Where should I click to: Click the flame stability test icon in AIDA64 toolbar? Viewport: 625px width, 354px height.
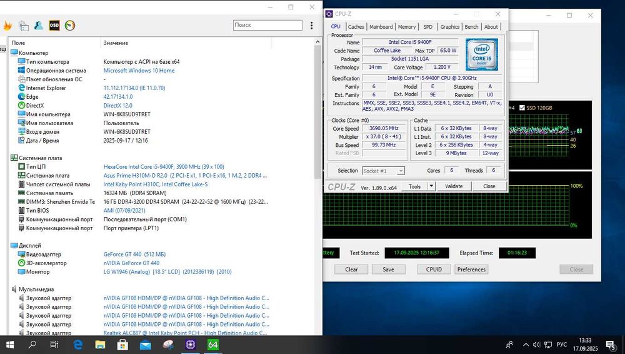click(7, 26)
